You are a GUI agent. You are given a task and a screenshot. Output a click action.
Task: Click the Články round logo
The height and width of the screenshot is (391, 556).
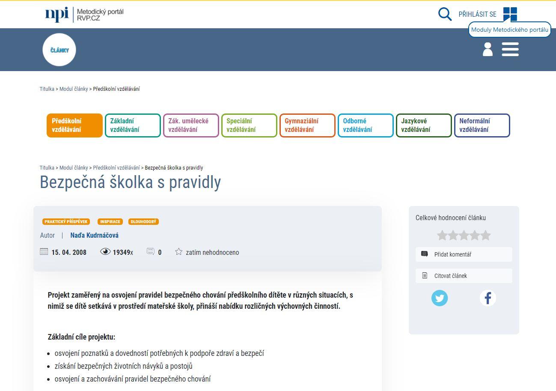pos(59,50)
